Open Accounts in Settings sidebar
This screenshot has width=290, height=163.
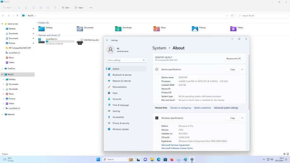click(x=126, y=99)
